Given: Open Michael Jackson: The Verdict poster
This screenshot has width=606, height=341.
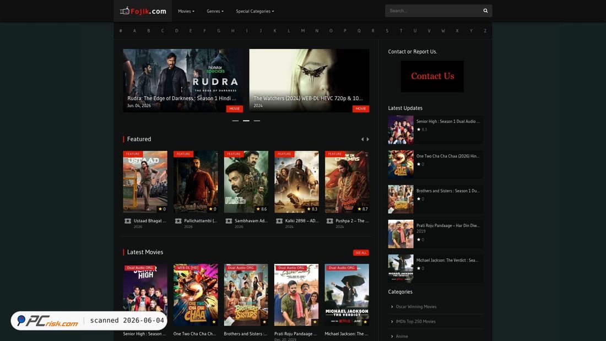Looking at the screenshot, I should pos(347,295).
